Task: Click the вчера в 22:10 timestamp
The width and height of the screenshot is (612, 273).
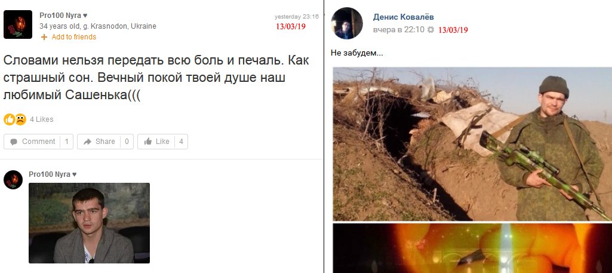Action: pos(398,30)
